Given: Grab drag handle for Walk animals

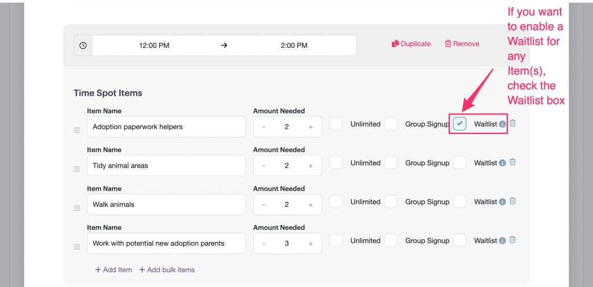Looking at the screenshot, I should coord(77,208).
